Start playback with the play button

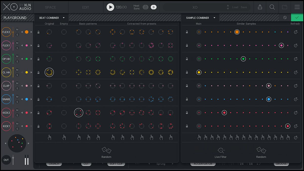110,7
